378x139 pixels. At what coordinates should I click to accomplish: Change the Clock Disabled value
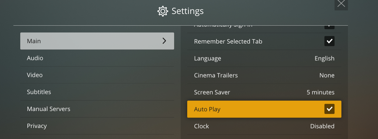[322, 126]
